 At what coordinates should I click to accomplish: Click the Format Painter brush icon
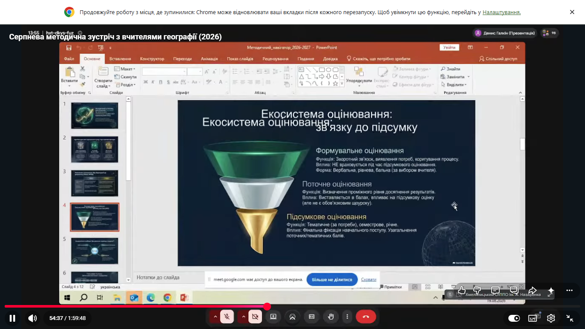pos(82,84)
